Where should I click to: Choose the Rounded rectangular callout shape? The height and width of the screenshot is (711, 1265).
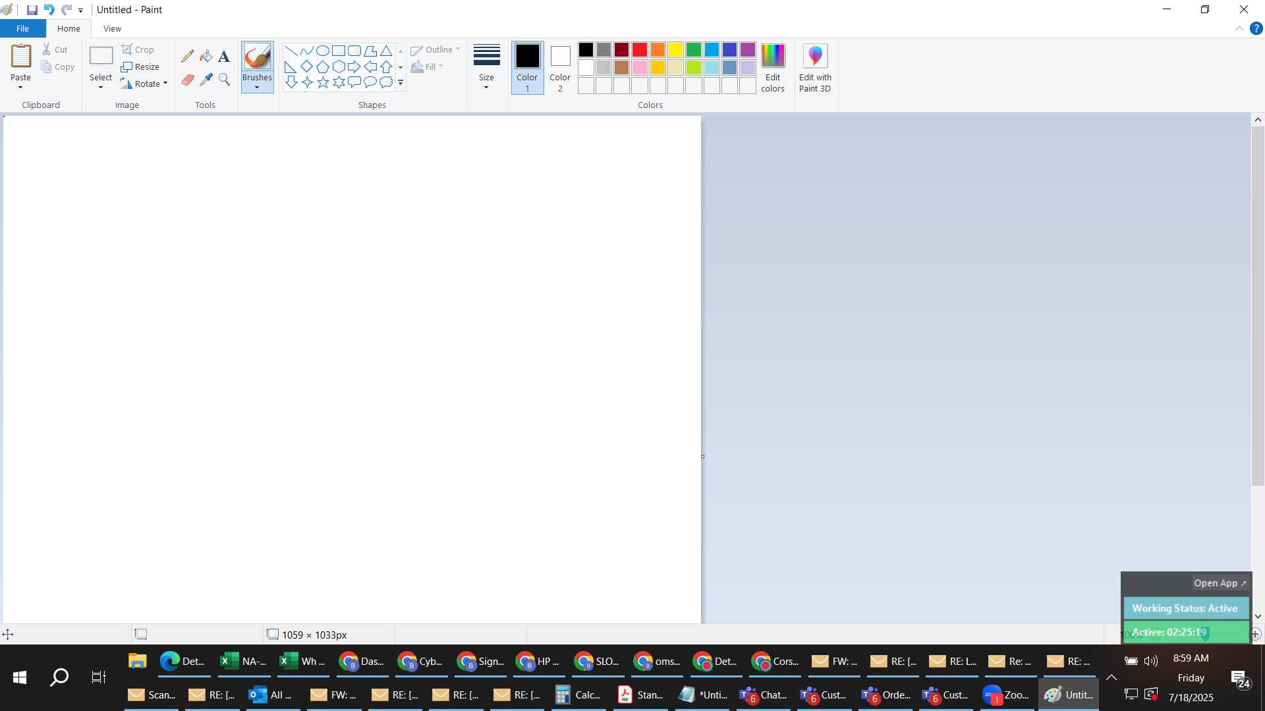354,82
